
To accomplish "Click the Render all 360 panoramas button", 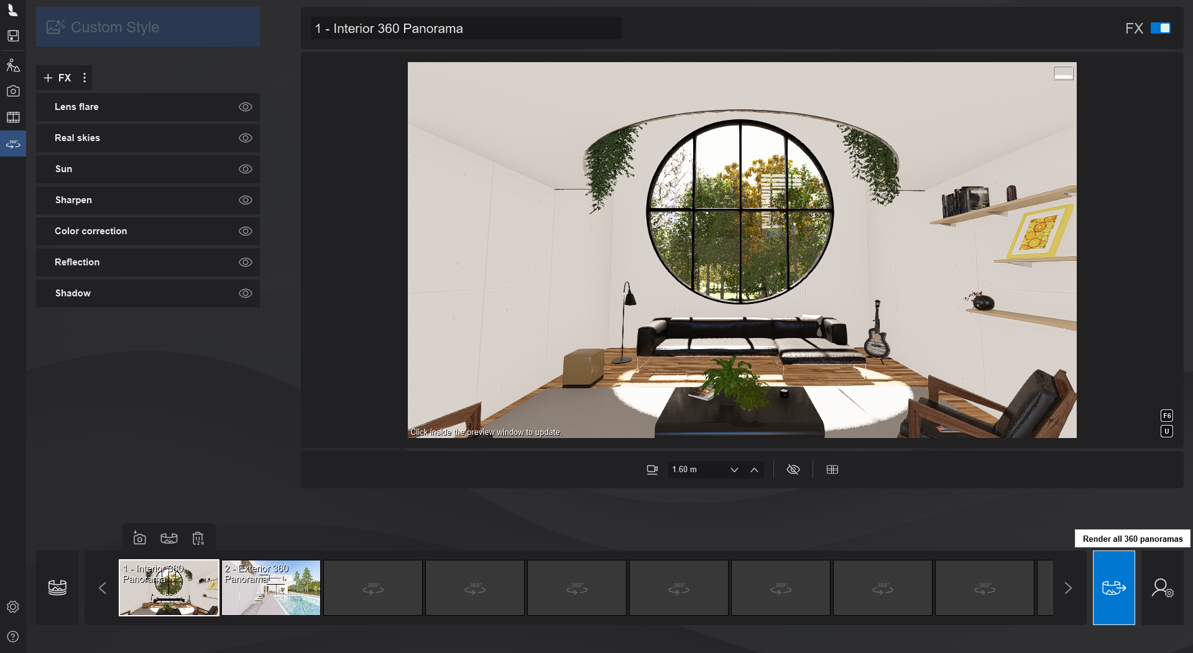I will 1113,588.
